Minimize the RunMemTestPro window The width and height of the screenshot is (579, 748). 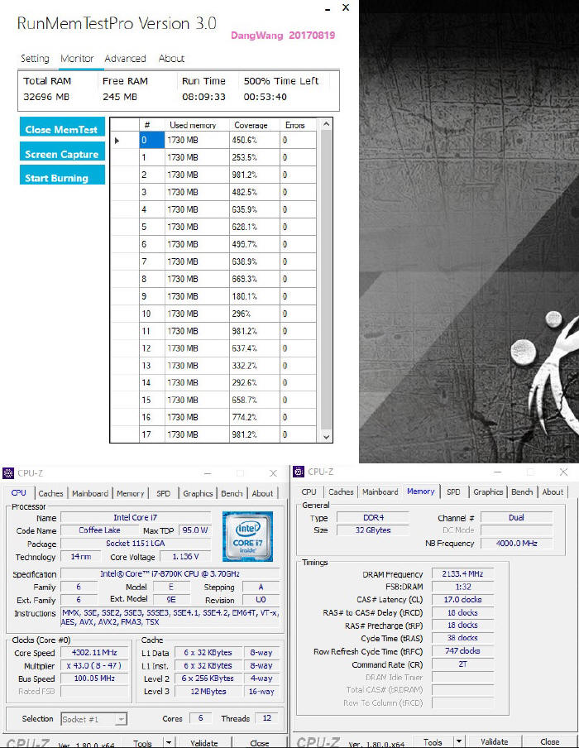coord(328,8)
